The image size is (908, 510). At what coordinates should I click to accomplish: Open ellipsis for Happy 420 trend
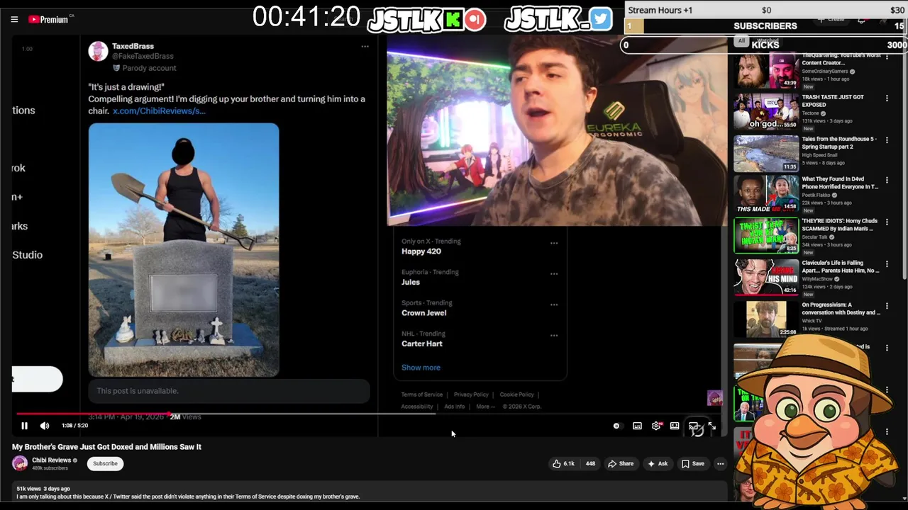point(554,243)
